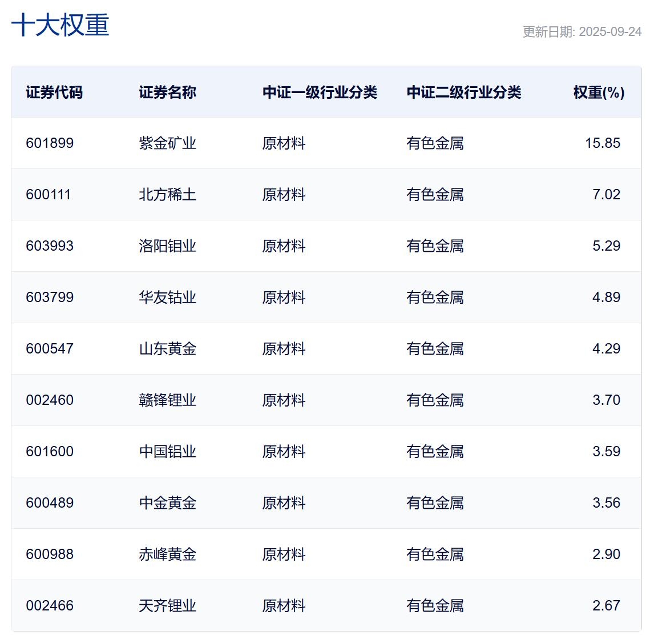This screenshot has width=646, height=635.
Task: Select the 中国铝业 name cell
Action: coord(167,452)
